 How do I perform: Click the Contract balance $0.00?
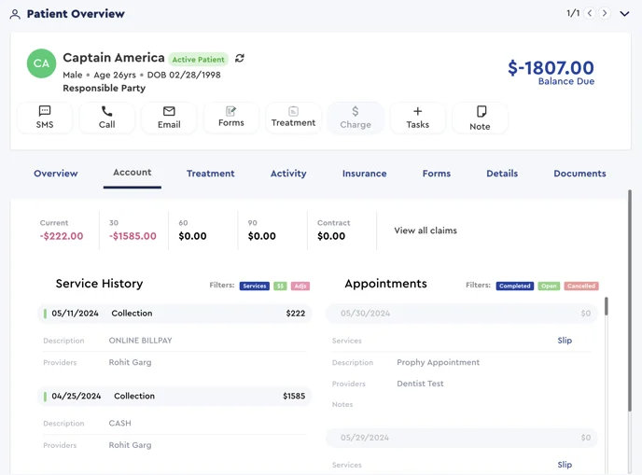point(331,236)
